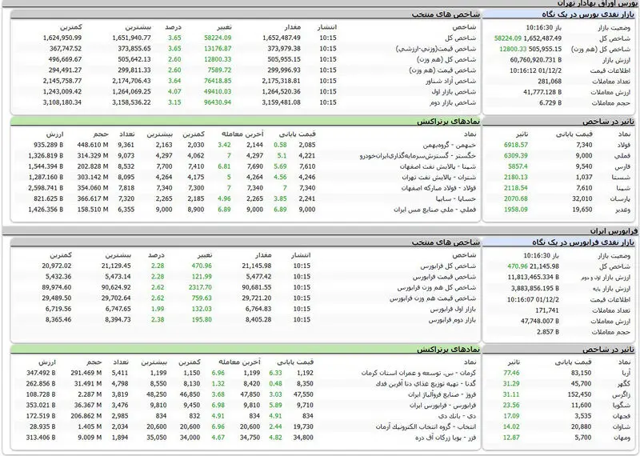Screen dimensions: 640x456
Task: Click index impact value 6309.39
Action: point(515,156)
